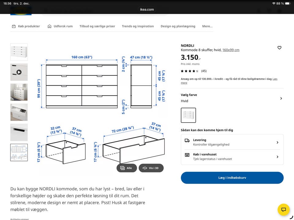294x220 pixels.
Task: View product with Vis i 3D
Action: [151, 168]
